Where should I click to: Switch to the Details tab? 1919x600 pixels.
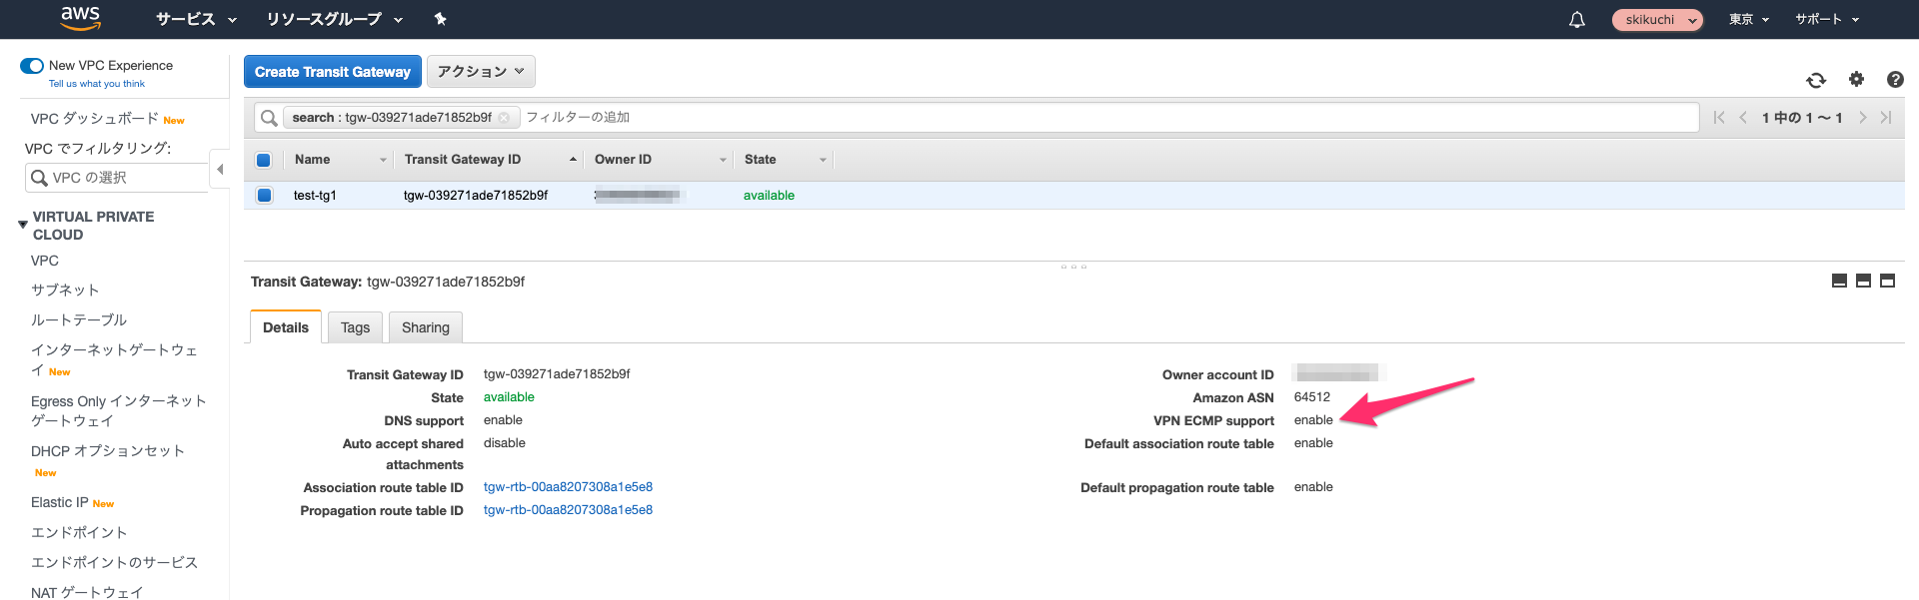click(x=286, y=327)
